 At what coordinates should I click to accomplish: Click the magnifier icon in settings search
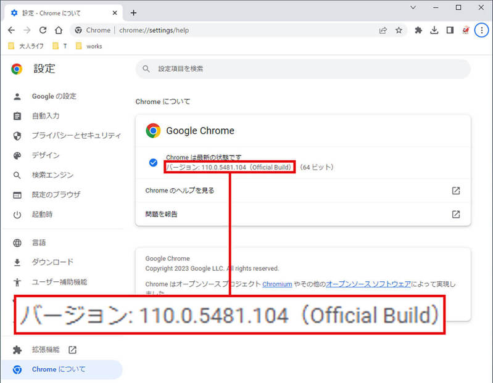[146, 68]
